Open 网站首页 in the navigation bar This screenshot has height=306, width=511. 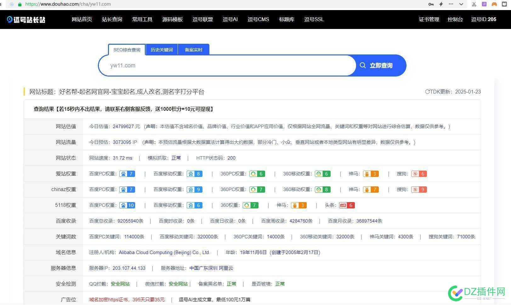[82, 20]
